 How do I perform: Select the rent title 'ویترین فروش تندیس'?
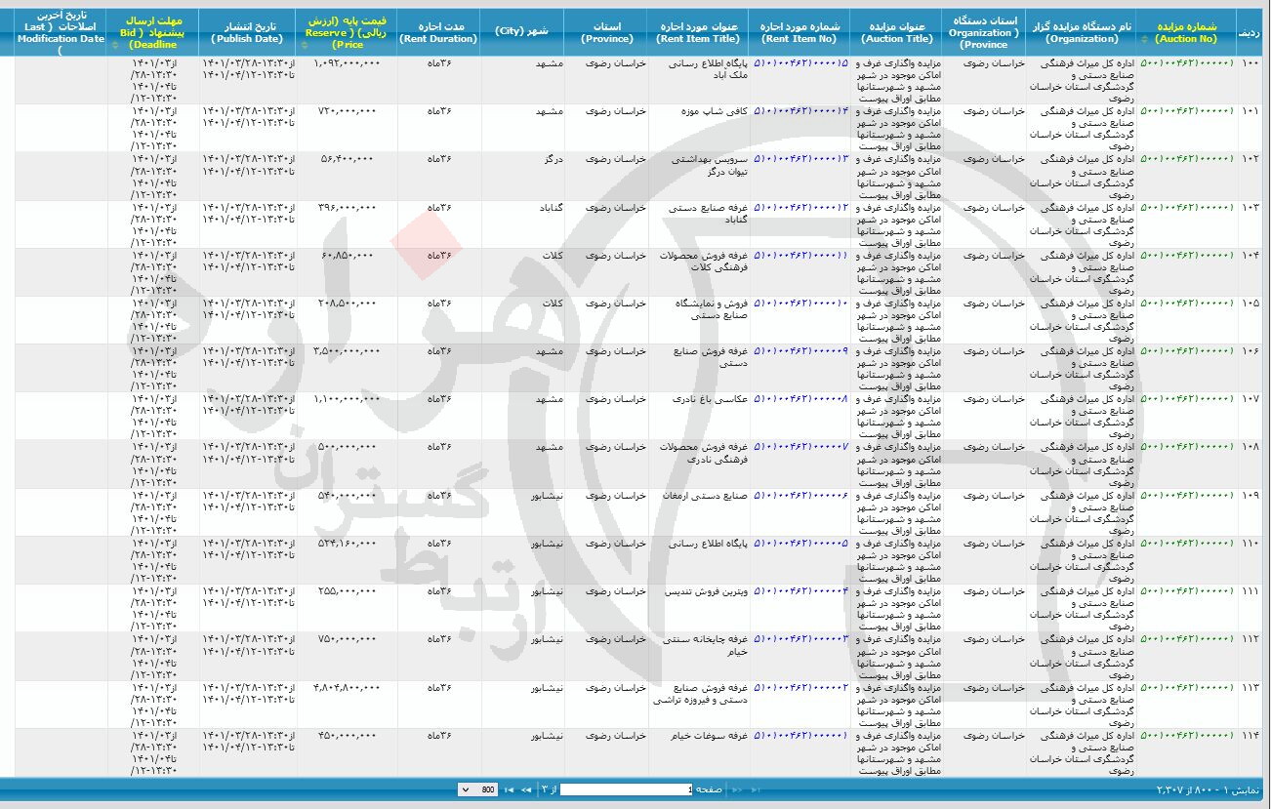pyautogui.click(x=706, y=591)
